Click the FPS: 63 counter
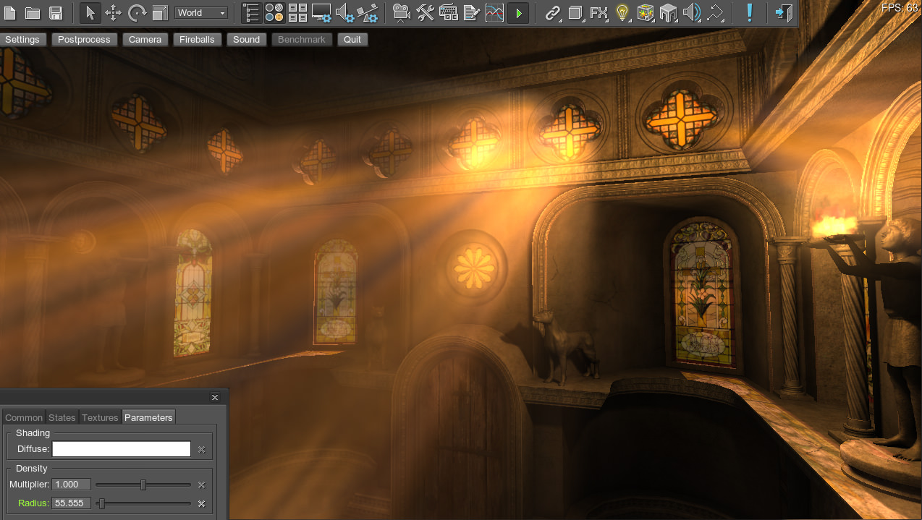Viewport: 922px width, 520px height. pos(900,7)
